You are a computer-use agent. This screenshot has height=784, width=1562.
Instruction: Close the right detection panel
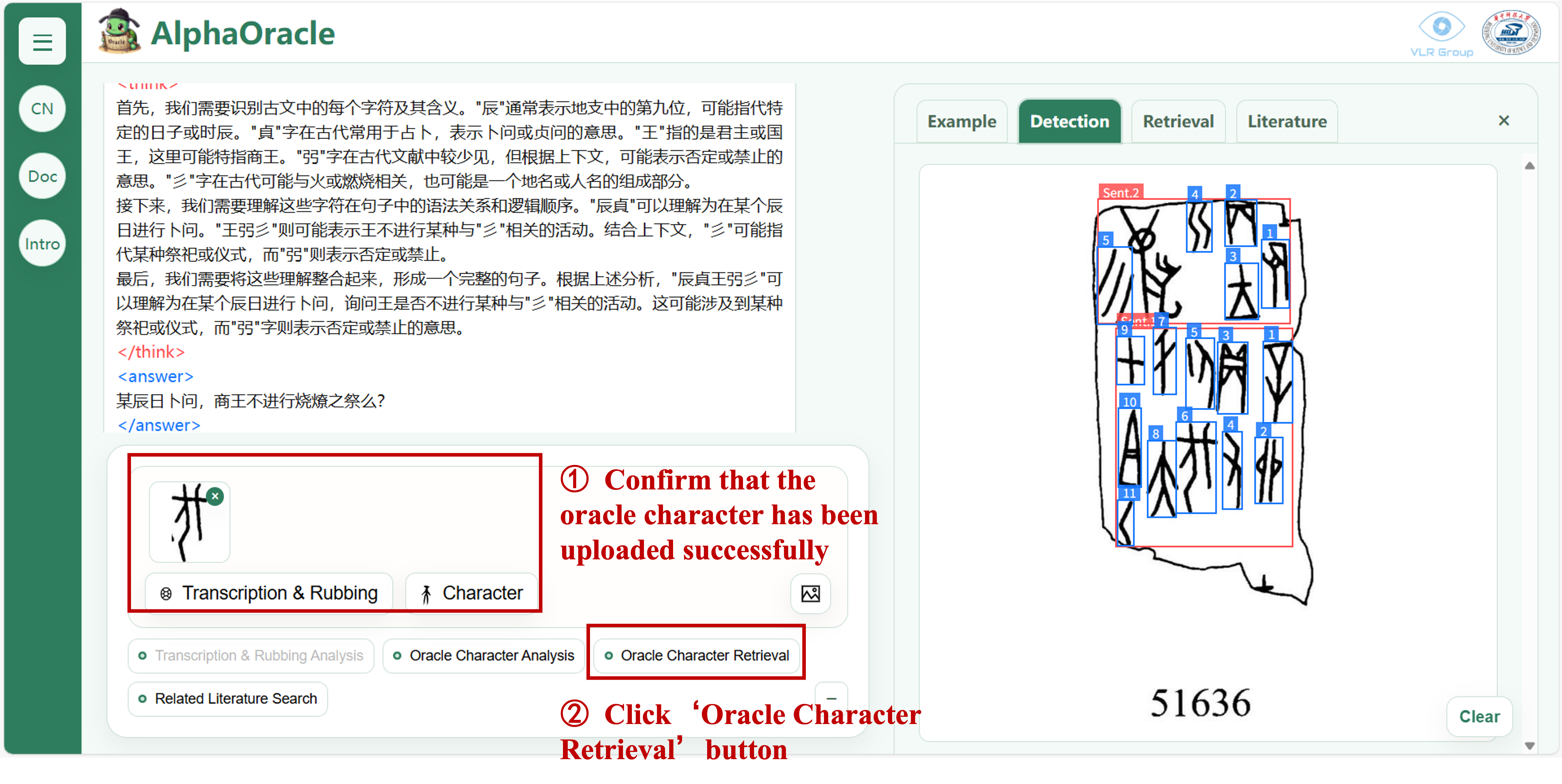click(x=1503, y=121)
